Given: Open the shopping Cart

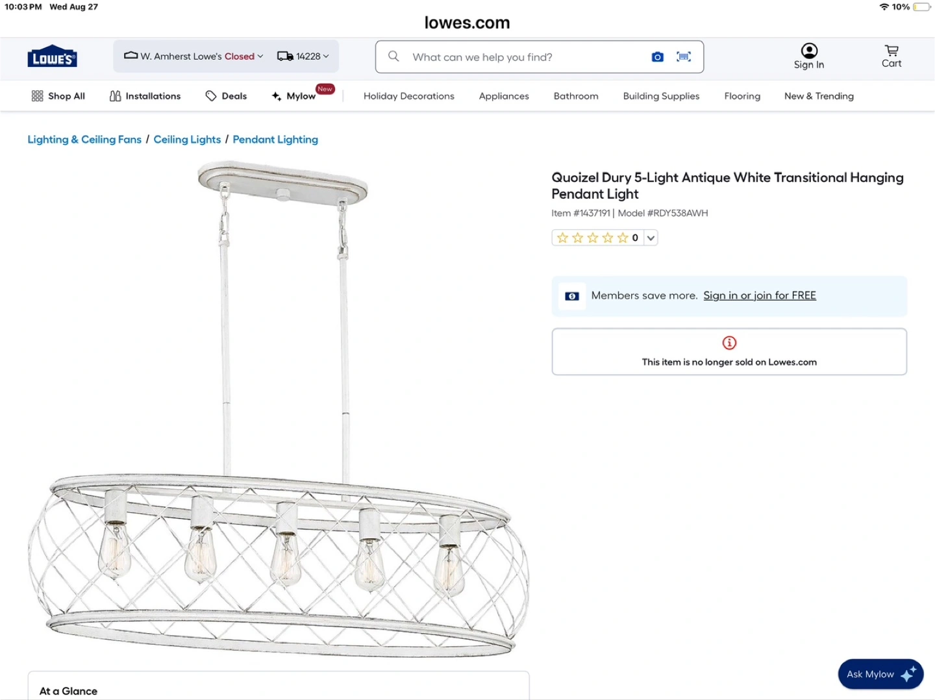Looking at the screenshot, I should click(x=891, y=56).
